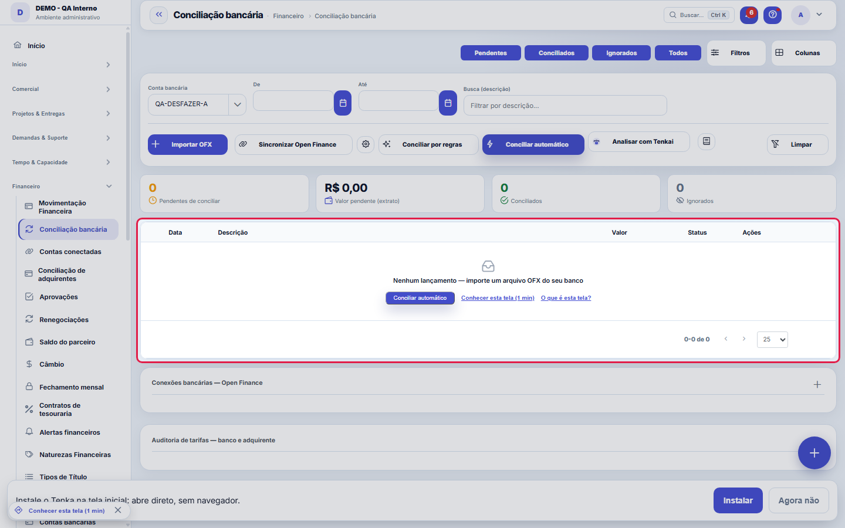Close the 'Conhecer esta tela' tip
Viewport: 845px width, 528px height.
point(118,510)
